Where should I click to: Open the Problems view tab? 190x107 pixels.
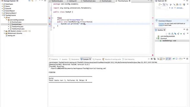pyautogui.click(x=53, y=59)
